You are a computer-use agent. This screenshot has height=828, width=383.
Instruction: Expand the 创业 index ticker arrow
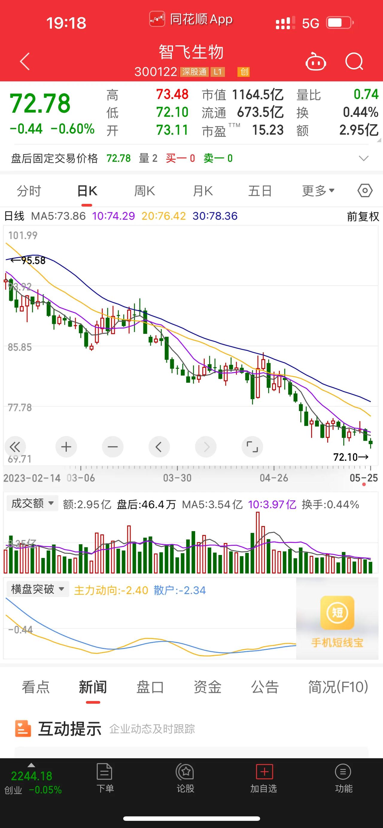click(31, 765)
